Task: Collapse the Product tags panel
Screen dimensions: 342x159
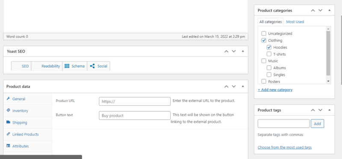Action: (x=329, y=110)
